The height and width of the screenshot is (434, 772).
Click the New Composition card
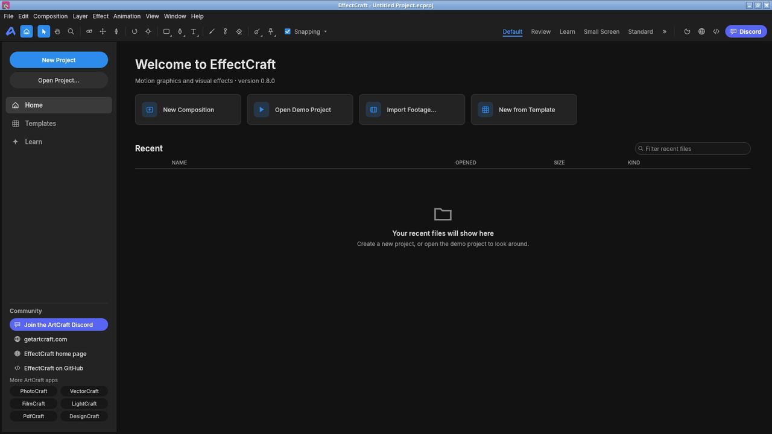[x=188, y=110]
